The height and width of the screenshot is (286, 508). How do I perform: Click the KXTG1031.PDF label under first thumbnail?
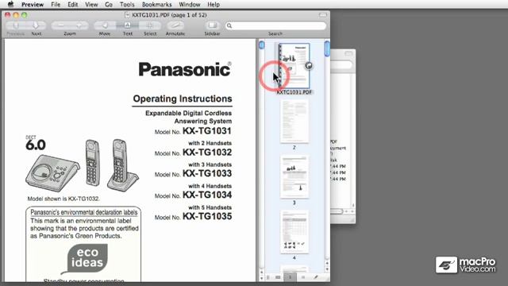tap(294, 92)
